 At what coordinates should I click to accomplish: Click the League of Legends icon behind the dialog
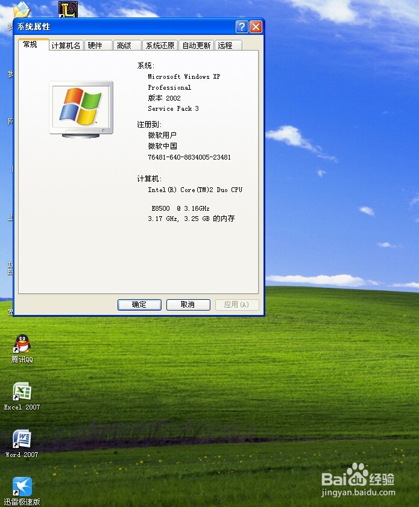(x=68, y=9)
